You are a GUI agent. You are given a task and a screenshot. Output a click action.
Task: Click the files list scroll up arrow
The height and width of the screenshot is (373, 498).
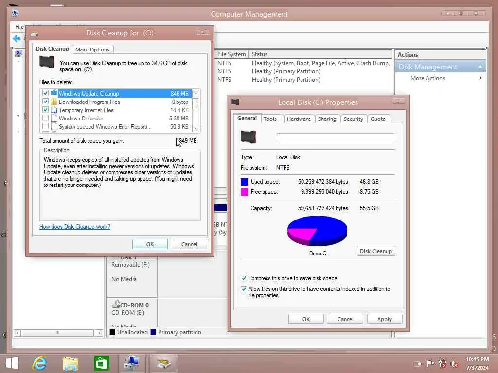click(x=196, y=93)
